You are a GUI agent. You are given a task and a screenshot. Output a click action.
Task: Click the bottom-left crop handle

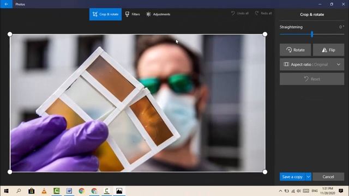click(x=10, y=172)
